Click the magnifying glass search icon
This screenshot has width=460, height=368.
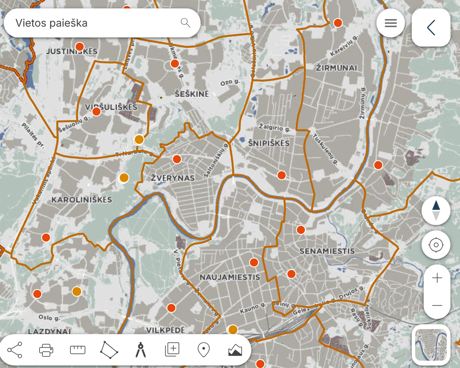(186, 23)
